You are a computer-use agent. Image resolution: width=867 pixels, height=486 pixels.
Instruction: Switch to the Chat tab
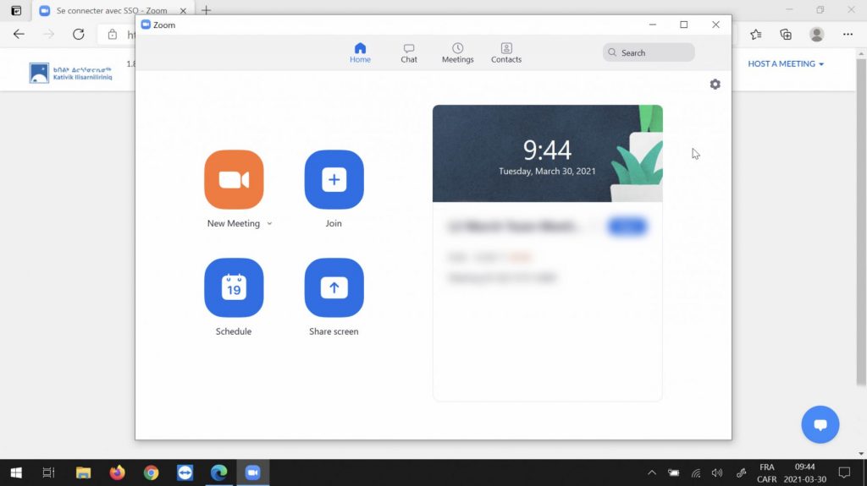(409, 53)
